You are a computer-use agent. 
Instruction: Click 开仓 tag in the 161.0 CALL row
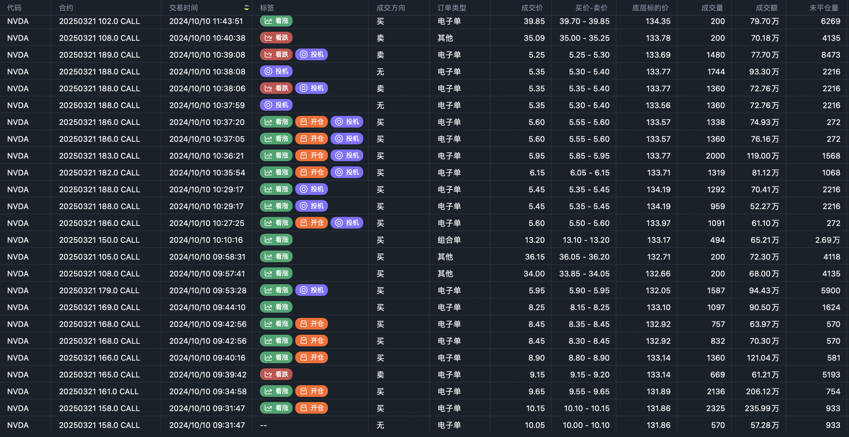coord(311,391)
